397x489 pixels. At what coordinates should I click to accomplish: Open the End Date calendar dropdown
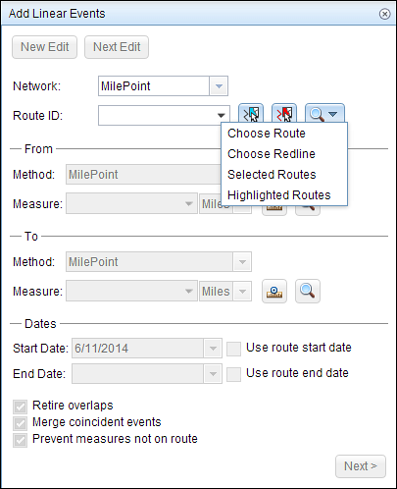pyautogui.click(x=213, y=374)
